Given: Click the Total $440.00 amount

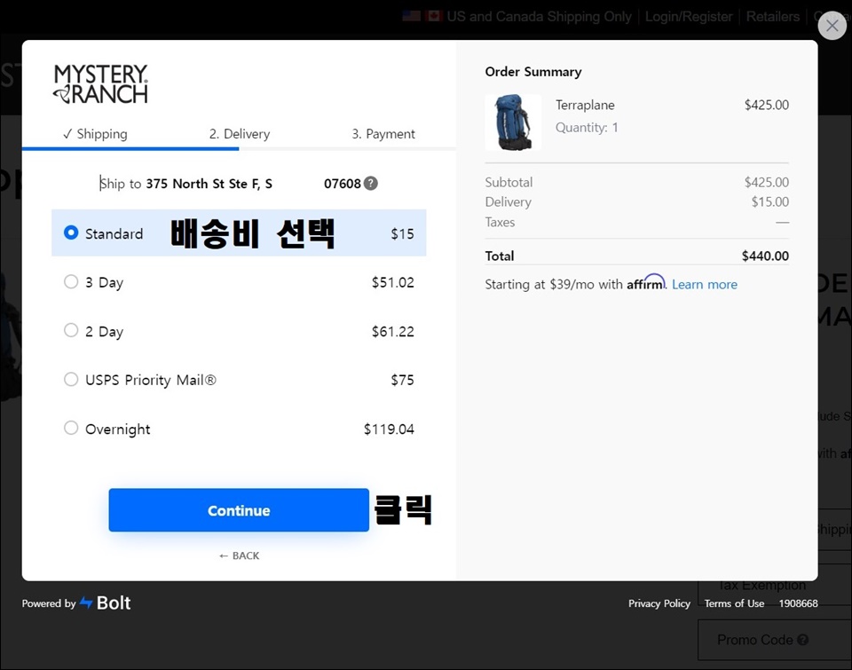Looking at the screenshot, I should [x=765, y=256].
